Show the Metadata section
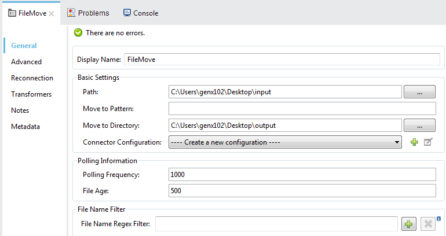 [x=24, y=127]
